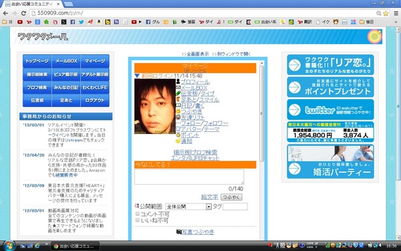Open アダルト掲示板 nav button
Image resolution: width=401 pixels, height=251 pixels.
coord(95,74)
